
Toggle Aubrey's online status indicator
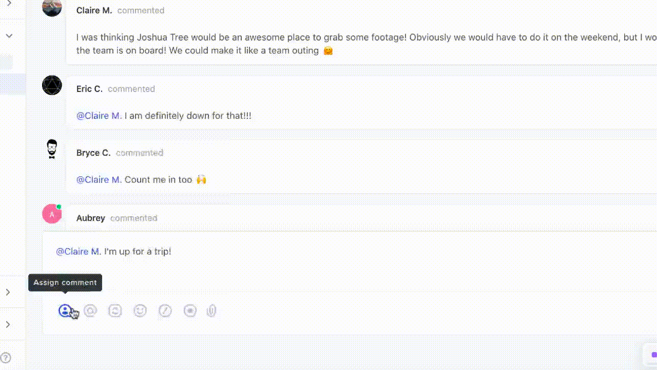click(59, 207)
